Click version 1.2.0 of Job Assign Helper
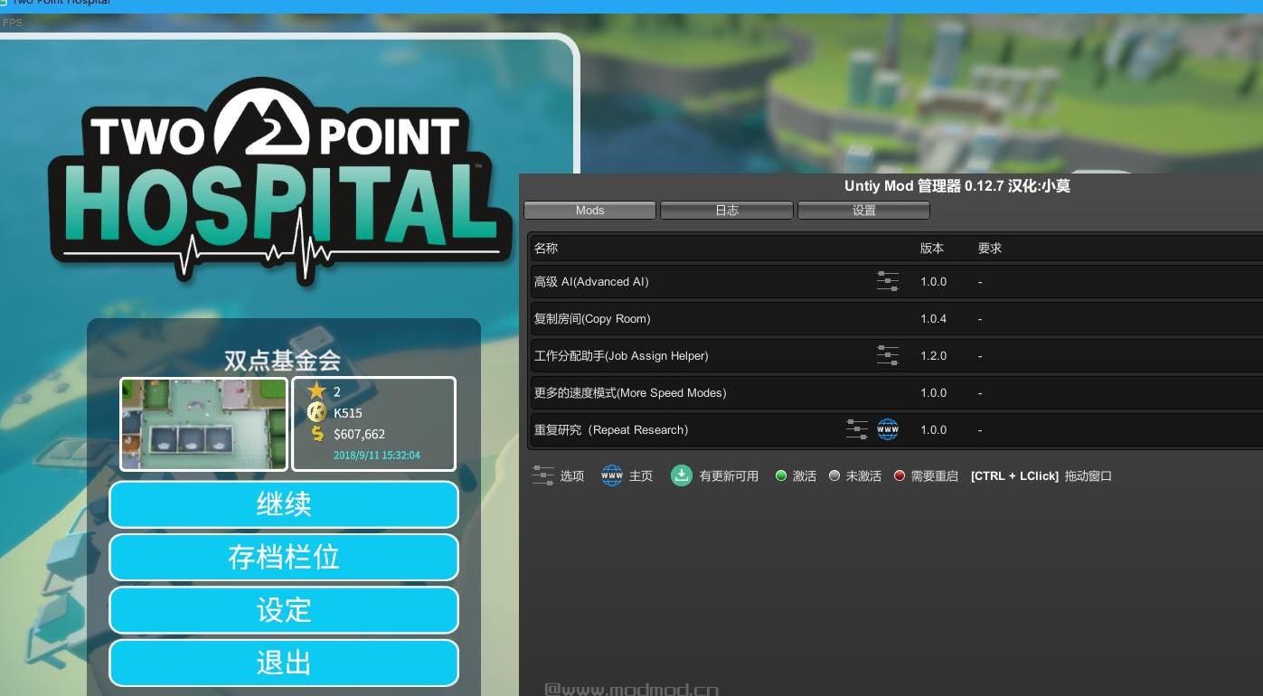Viewport: 1263px width, 696px height. [933, 355]
